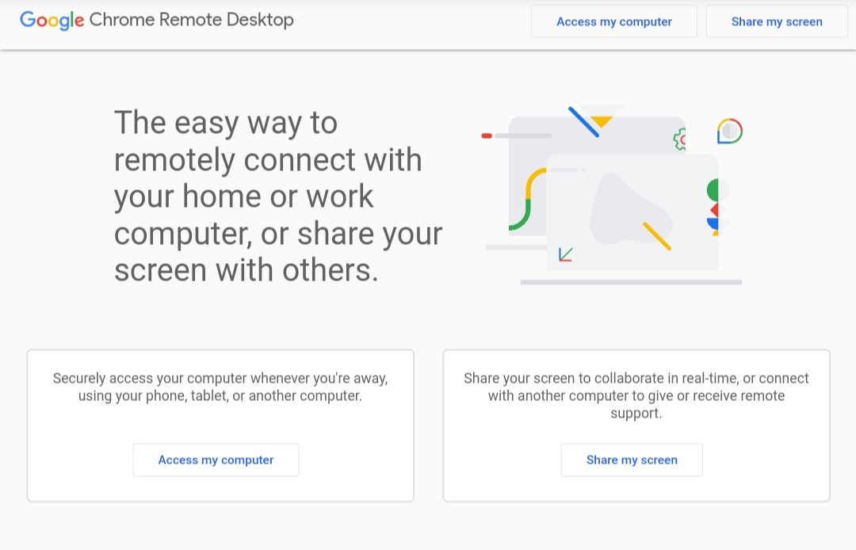Click Access my computer button in left card
856x550 pixels.
216,460
